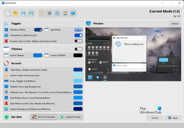Apply the current theme
Viewport: 184px width, 128px height.
(x=173, y=118)
